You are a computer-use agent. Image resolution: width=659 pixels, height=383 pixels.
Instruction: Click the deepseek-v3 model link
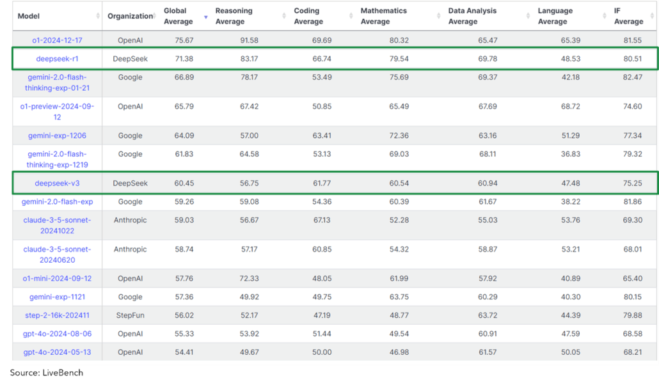click(x=57, y=183)
